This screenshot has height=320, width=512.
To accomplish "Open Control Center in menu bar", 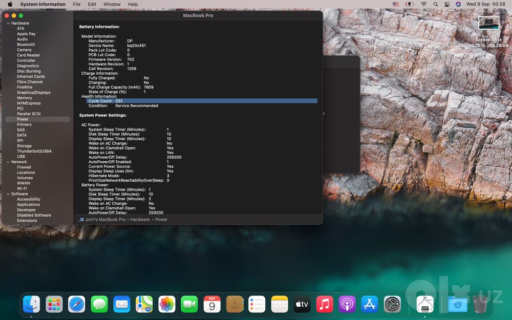I will coord(447,4).
